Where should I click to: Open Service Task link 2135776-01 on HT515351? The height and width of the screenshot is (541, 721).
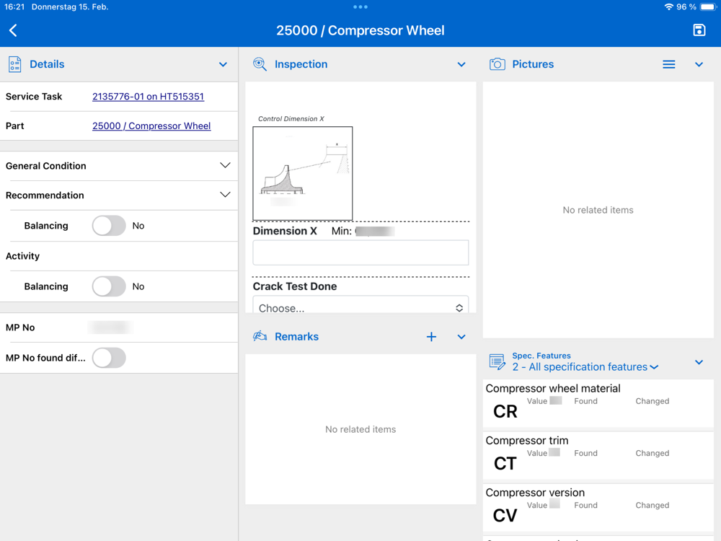pos(148,97)
